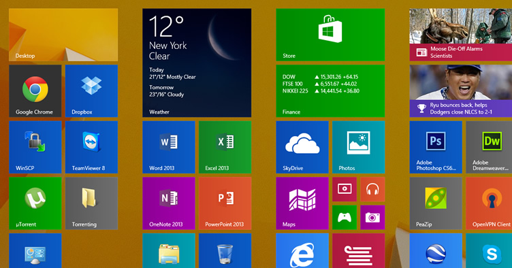
Task: Open the Windows Store tile
Action: 330,35
